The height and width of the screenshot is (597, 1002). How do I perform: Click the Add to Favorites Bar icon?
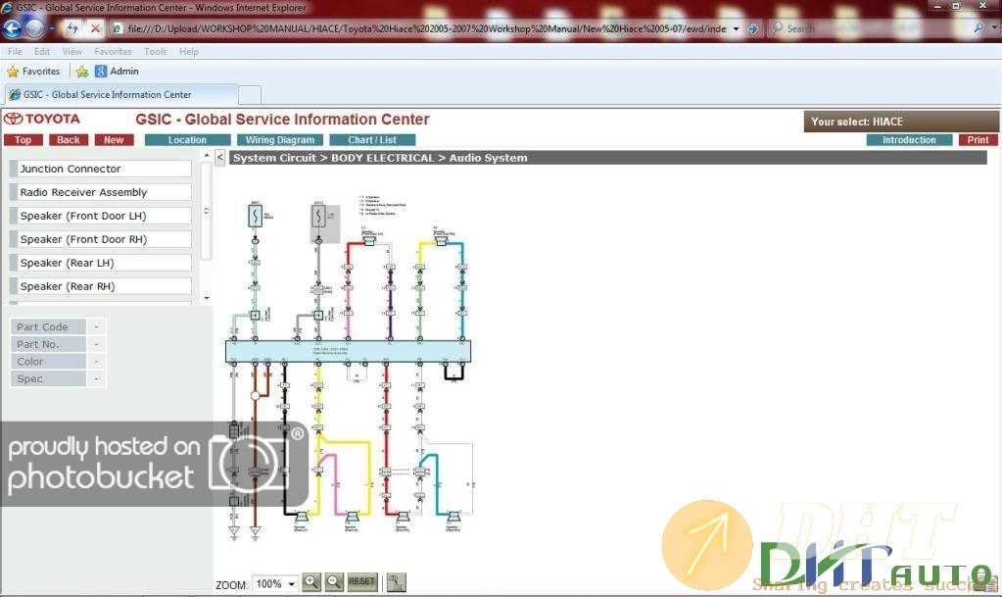click(x=82, y=72)
